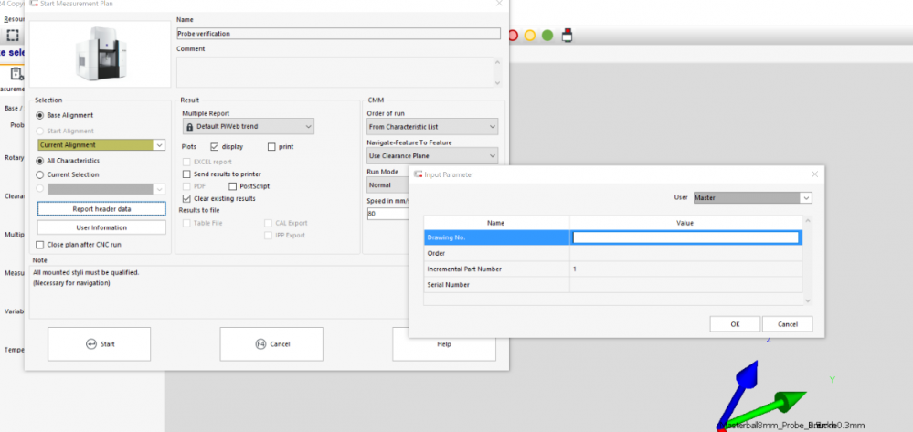Click the green traffic light icon
Image resolution: width=913 pixels, height=432 pixels.
pos(547,36)
